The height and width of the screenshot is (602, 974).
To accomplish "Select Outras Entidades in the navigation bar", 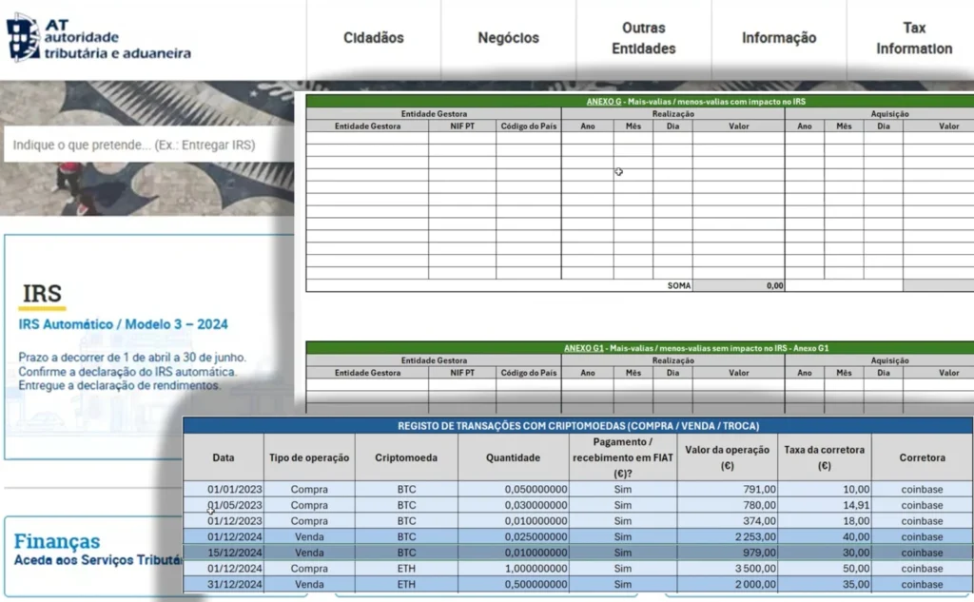I will pyautogui.click(x=643, y=38).
